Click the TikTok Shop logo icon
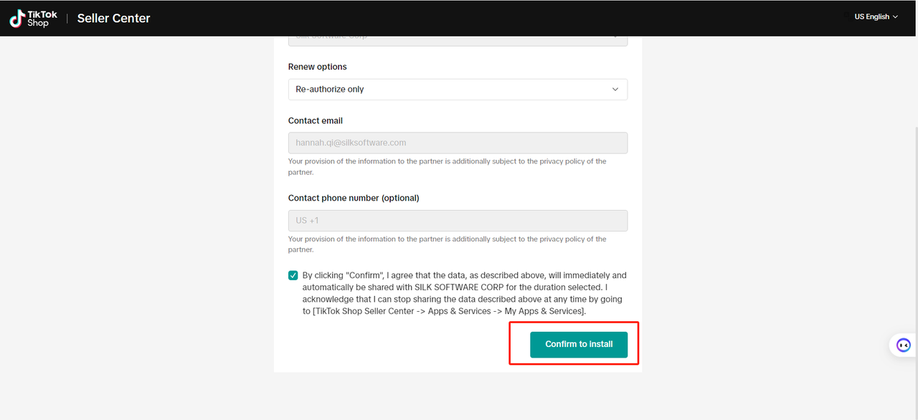 coord(16,19)
